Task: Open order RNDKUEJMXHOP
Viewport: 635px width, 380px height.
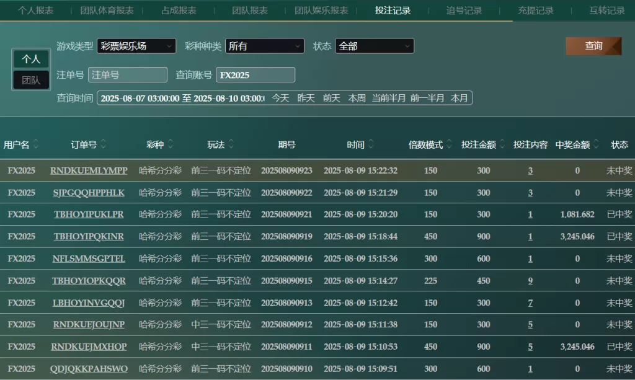Action: point(89,347)
